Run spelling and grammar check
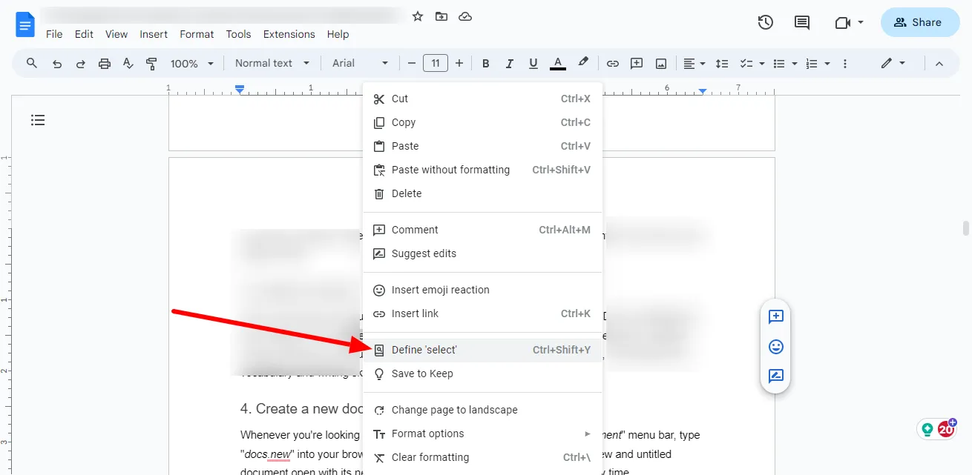This screenshot has width=972, height=475. pos(128,63)
